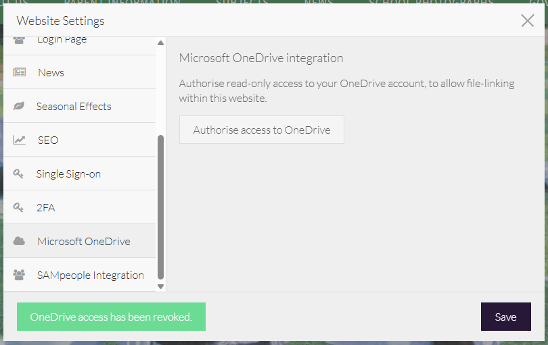Dismiss the OneDrive access revoked notification
548x345 pixels.
pos(111,317)
